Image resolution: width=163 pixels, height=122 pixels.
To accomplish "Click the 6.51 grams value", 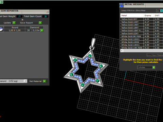I will click(147, 34).
